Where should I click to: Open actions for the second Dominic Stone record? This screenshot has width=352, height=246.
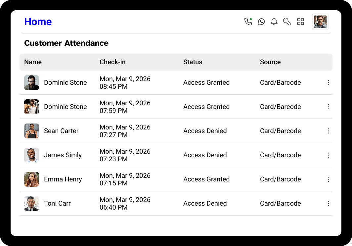(328, 107)
